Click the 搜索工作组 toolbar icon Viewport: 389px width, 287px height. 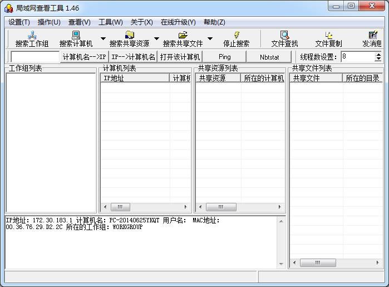pos(32,35)
